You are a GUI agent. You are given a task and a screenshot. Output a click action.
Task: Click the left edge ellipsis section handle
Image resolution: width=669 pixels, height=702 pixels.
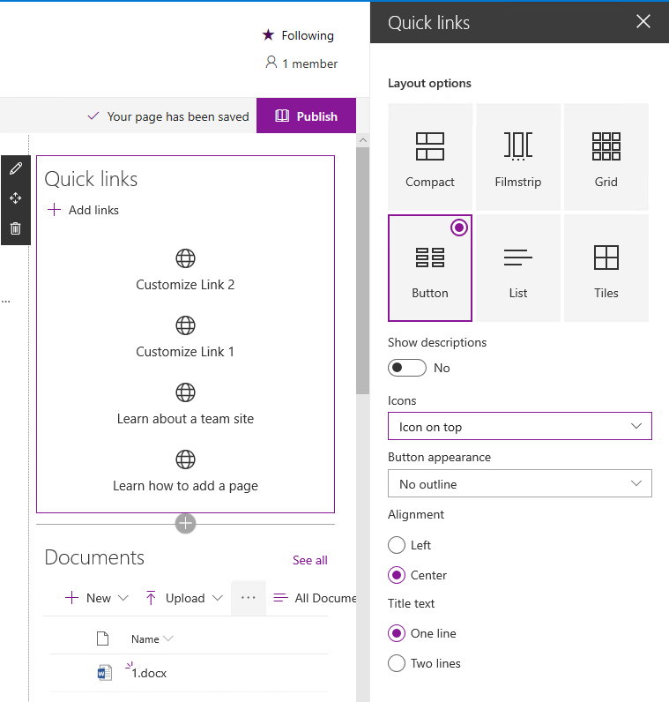tap(6, 302)
